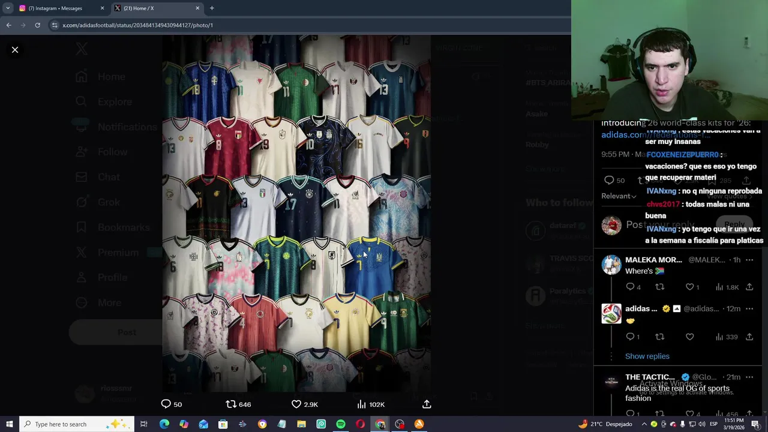Close the photo viewer with the X
The width and height of the screenshot is (768, 432).
coord(15,50)
